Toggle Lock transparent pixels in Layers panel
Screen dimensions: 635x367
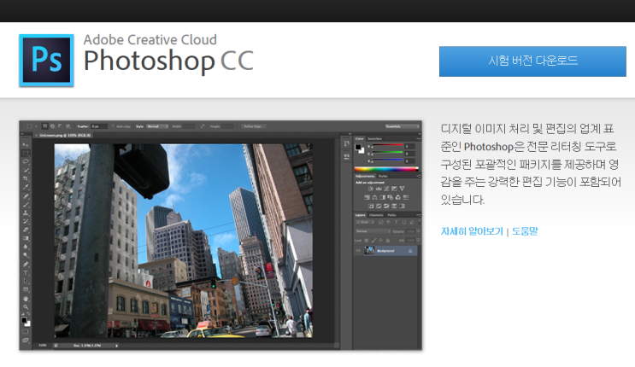(367, 241)
